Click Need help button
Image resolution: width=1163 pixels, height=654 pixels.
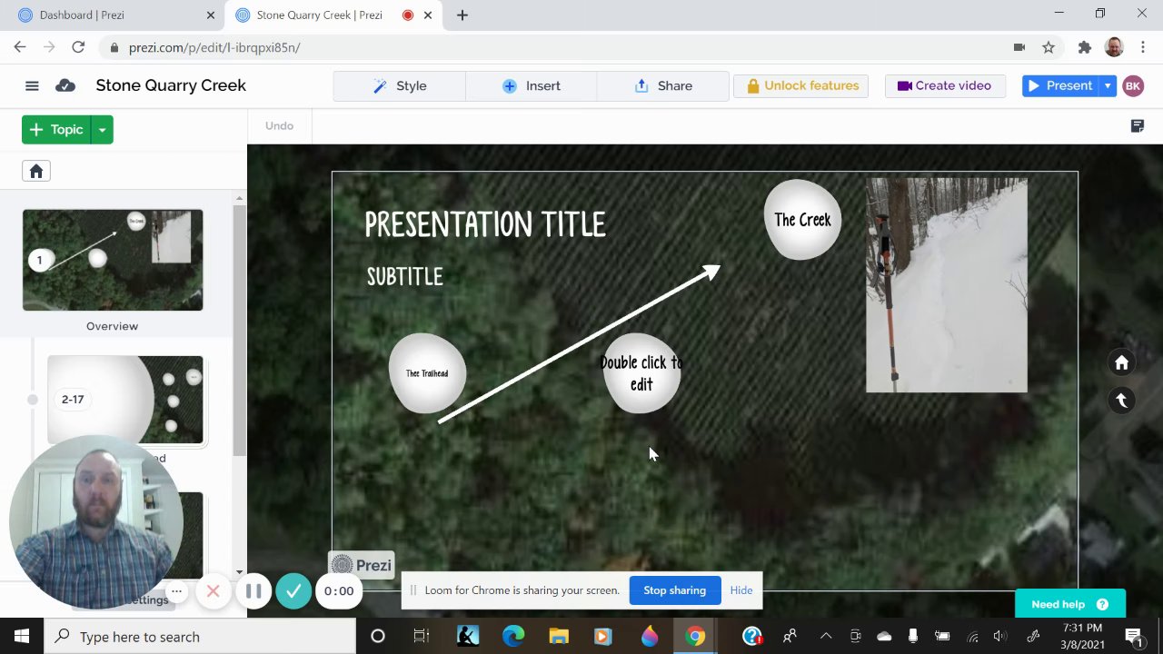pyautogui.click(x=1070, y=604)
